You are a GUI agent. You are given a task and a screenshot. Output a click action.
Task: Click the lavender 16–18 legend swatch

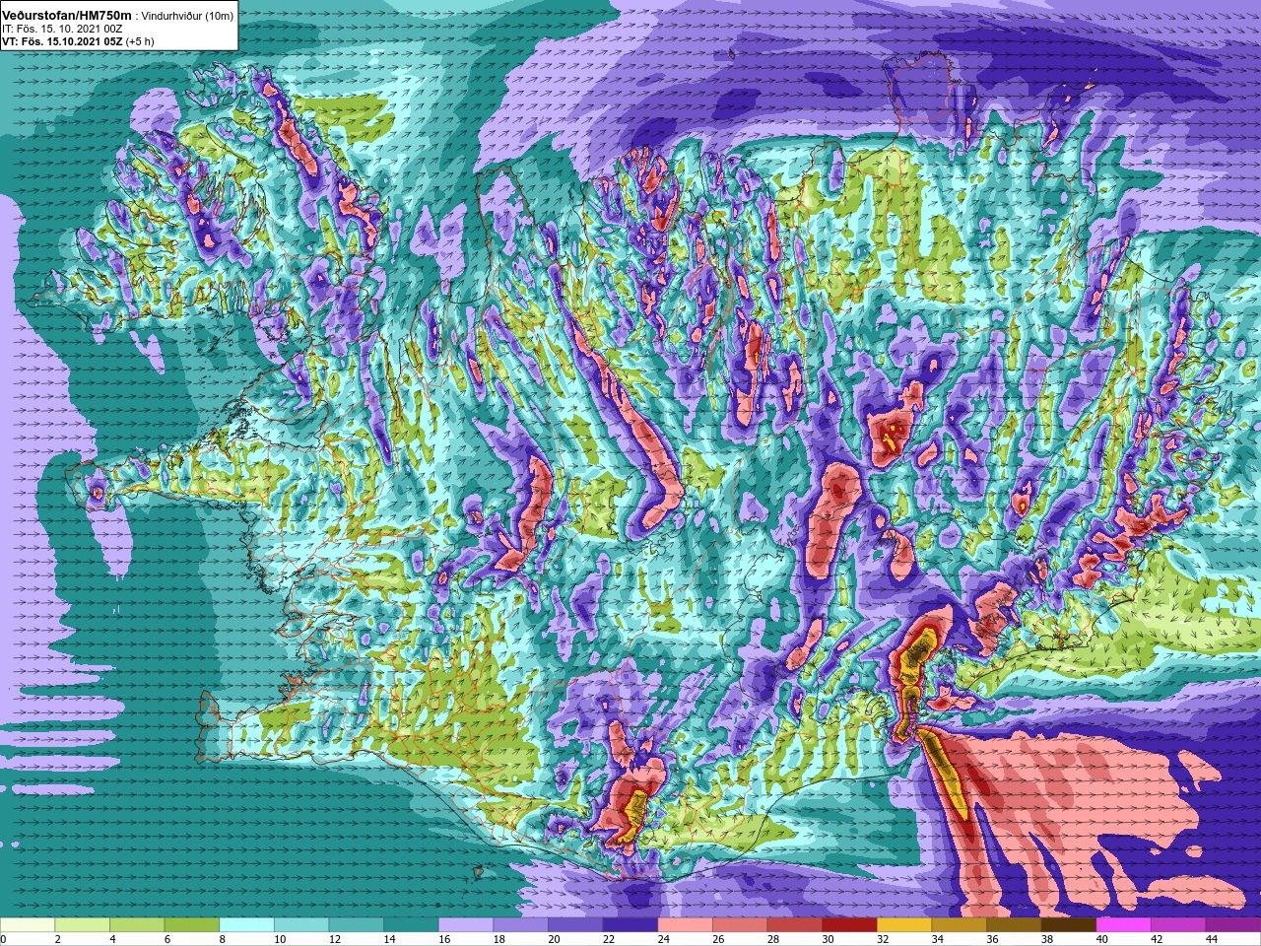(x=466, y=925)
